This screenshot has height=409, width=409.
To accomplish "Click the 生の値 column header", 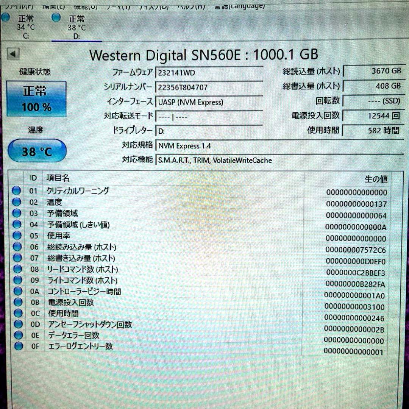I will point(375,179).
